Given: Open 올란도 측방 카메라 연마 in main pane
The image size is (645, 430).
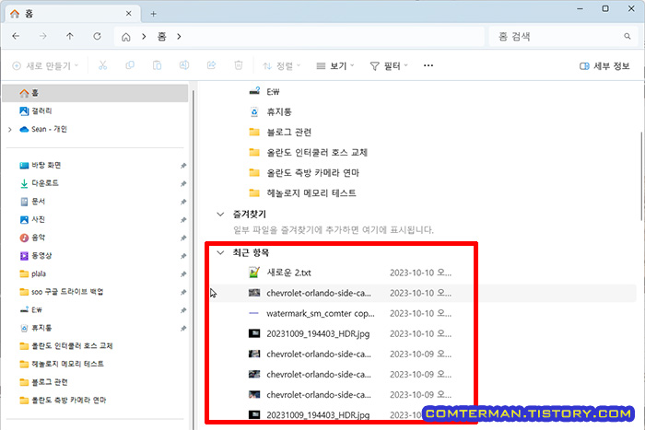Looking at the screenshot, I should tap(304, 173).
